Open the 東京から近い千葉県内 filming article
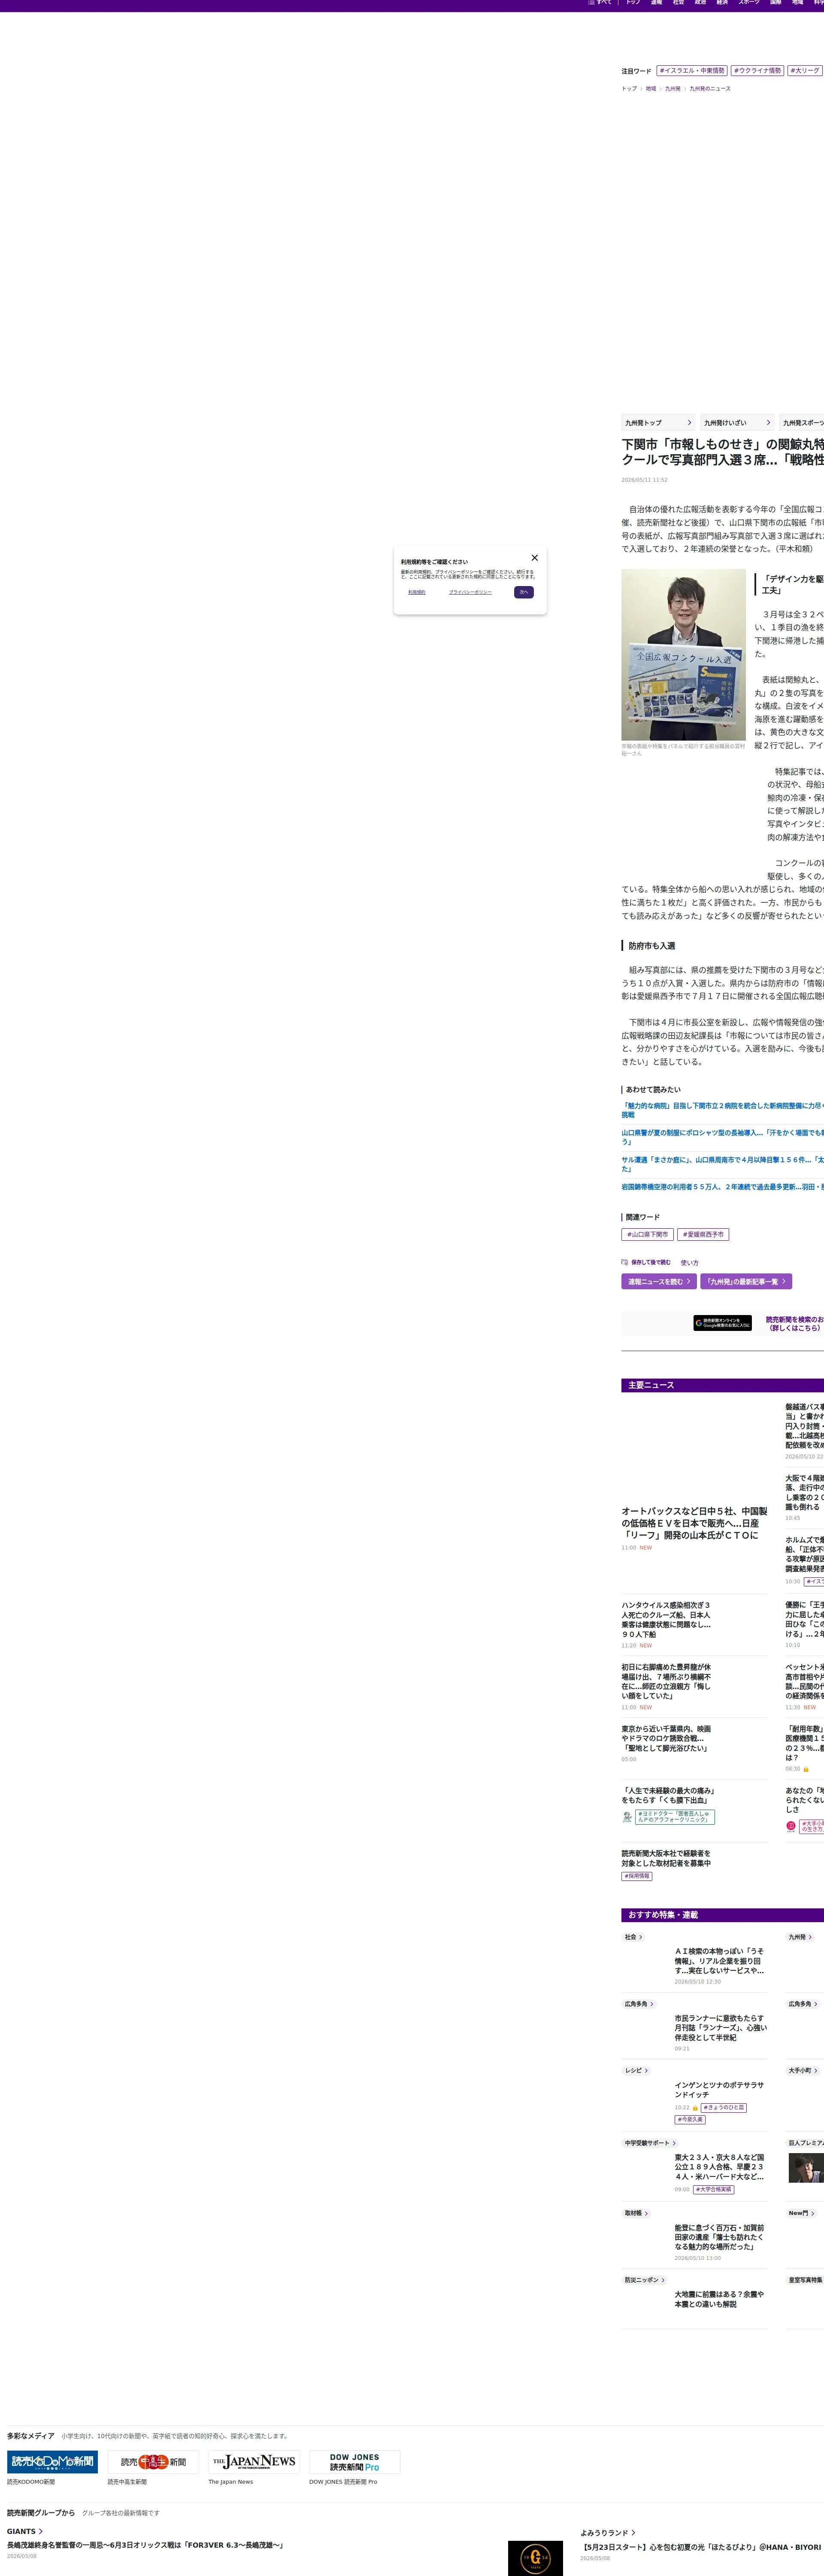824x2576 pixels. pos(666,1738)
